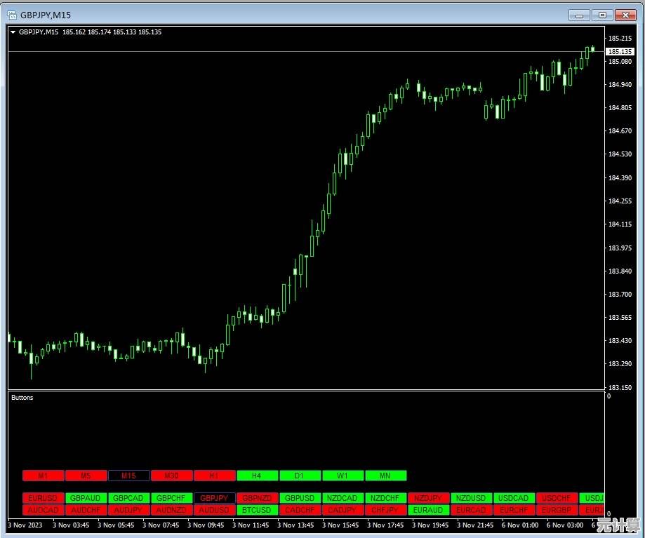Click the chart window icon in title bar

click(12, 15)
